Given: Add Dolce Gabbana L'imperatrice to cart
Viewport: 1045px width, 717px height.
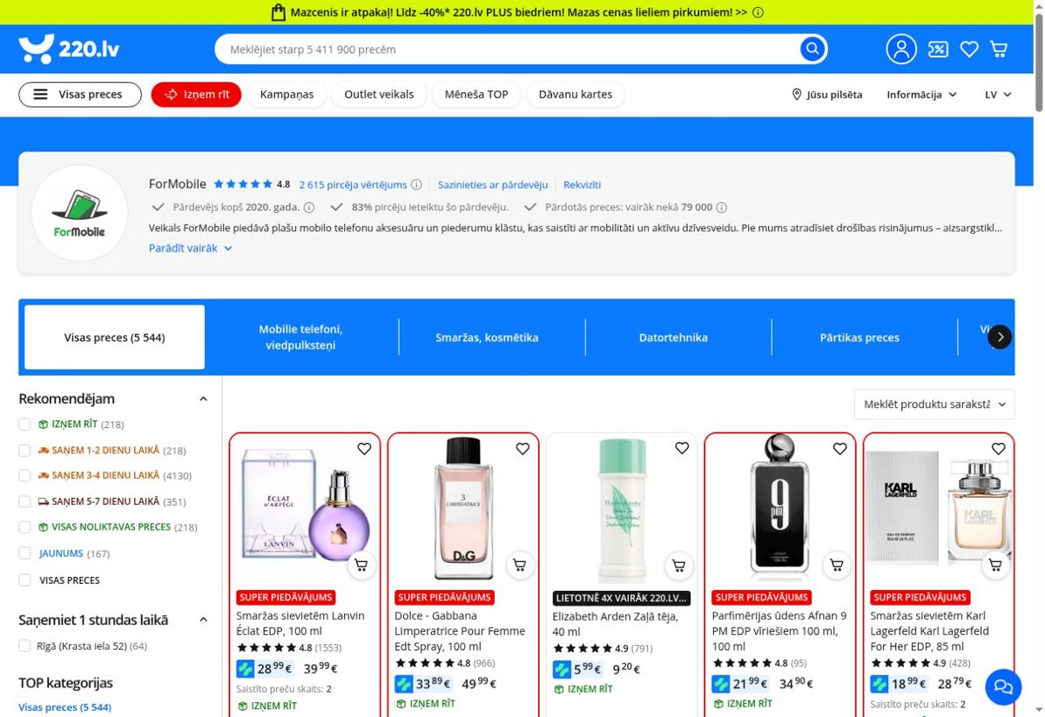Looking at the screenshot, I should 520,566.
